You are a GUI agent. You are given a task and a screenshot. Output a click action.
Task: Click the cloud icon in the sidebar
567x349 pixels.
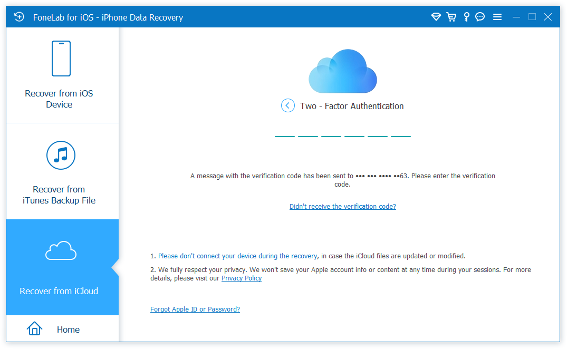pos(61,250)
